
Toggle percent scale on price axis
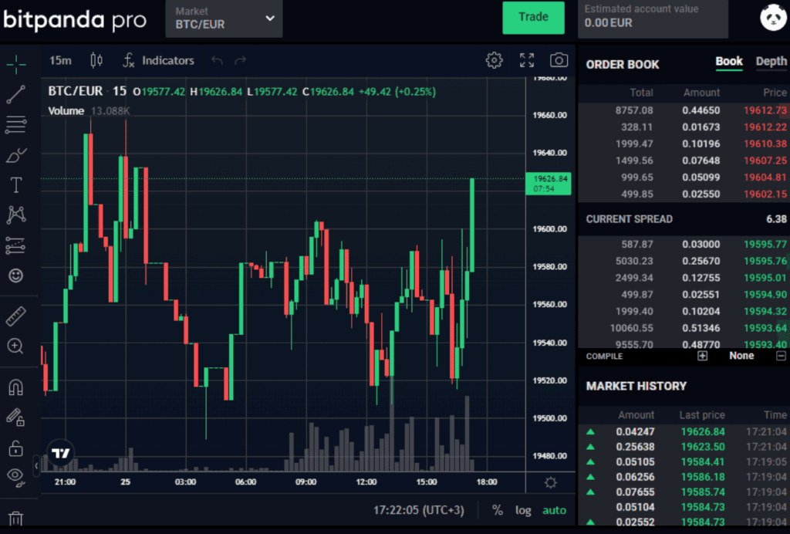coord(498,510)
